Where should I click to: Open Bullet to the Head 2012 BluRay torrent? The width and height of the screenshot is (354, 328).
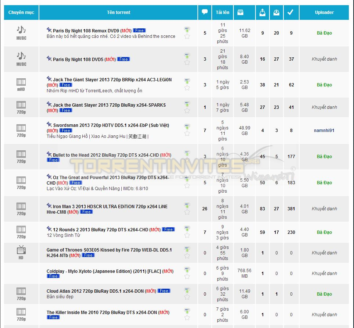(106, 155)
